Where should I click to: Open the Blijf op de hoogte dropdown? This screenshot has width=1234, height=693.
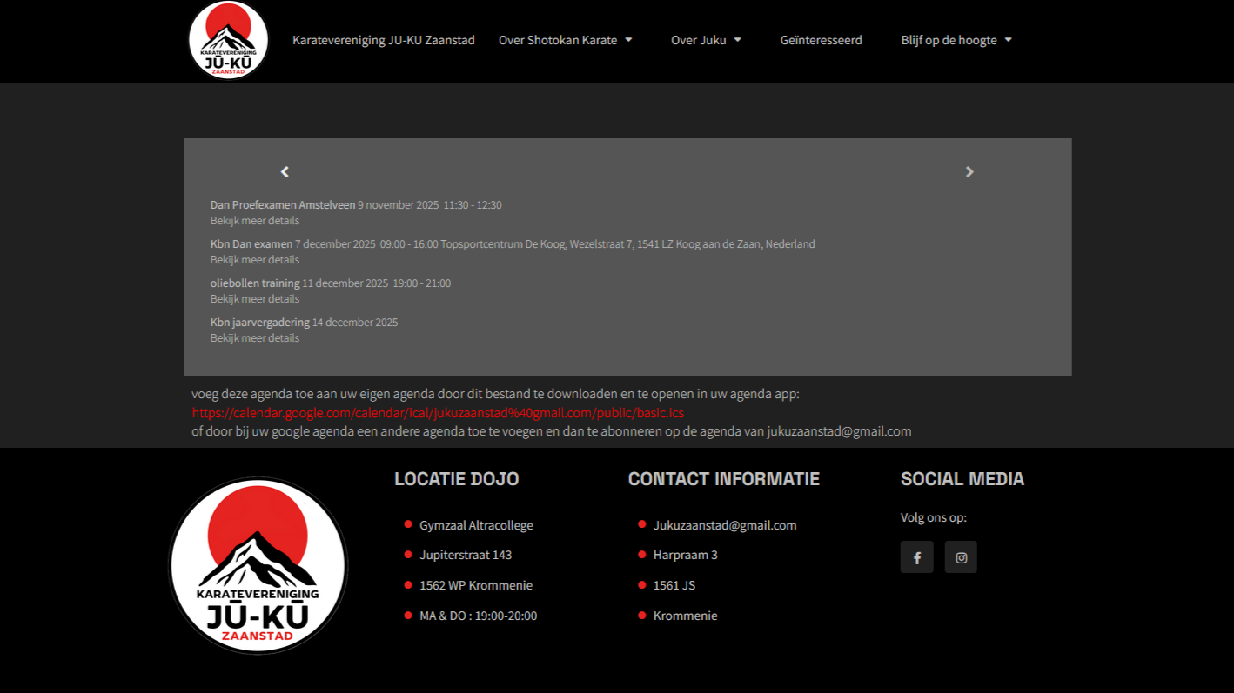pos(956,40)
